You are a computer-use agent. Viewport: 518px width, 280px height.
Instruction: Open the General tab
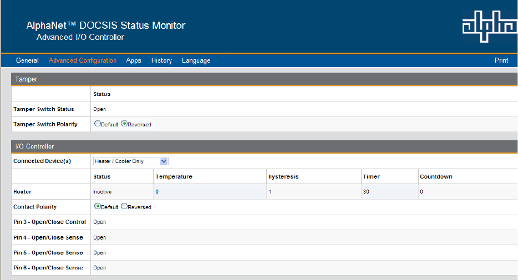pyautogui.click(x=27, y=60)
